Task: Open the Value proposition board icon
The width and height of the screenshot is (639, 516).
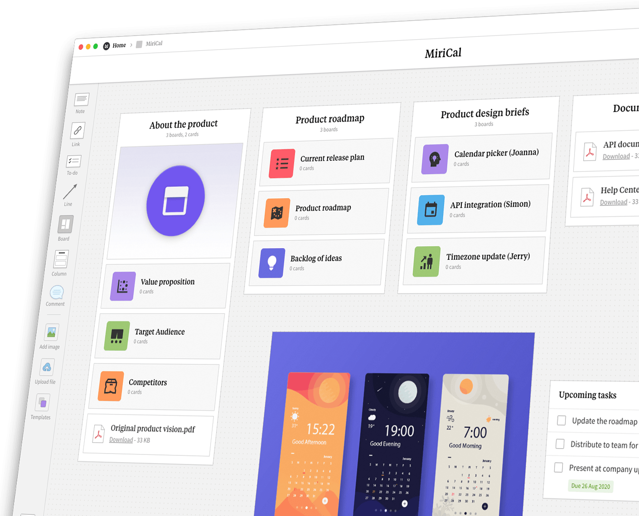Action: 123,286
